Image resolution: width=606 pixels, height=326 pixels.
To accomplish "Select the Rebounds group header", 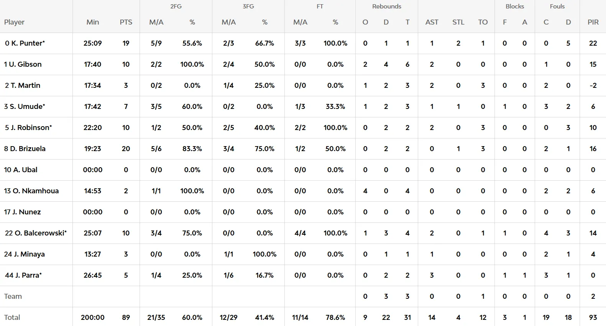I will (x=387, y=7).
